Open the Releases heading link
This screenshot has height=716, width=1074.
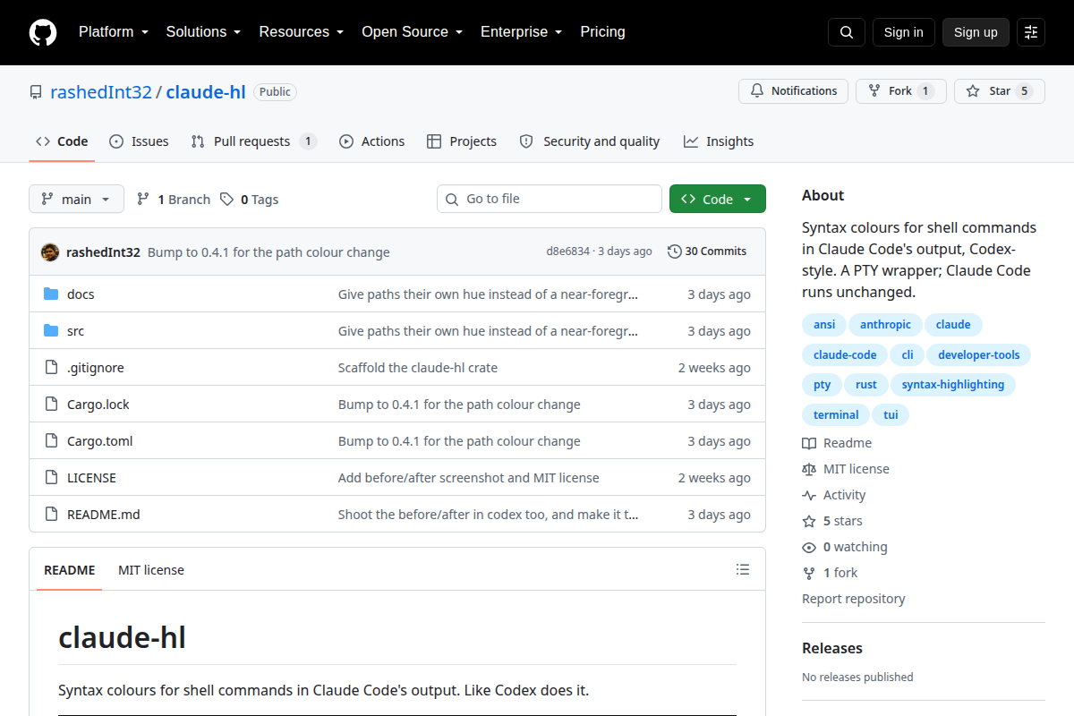tap(832, 648)
